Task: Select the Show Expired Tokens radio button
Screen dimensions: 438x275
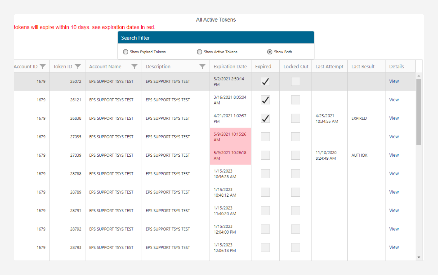Action: (x=126, y=52)
